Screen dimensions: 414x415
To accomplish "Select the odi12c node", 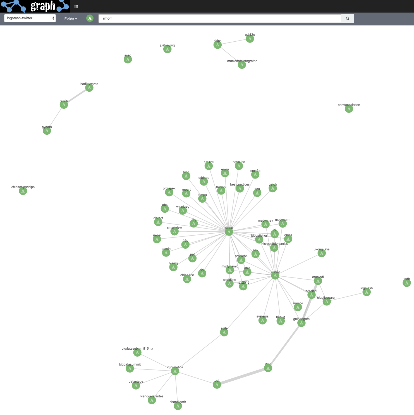I will pyautogui.click(x=250, y=39).
